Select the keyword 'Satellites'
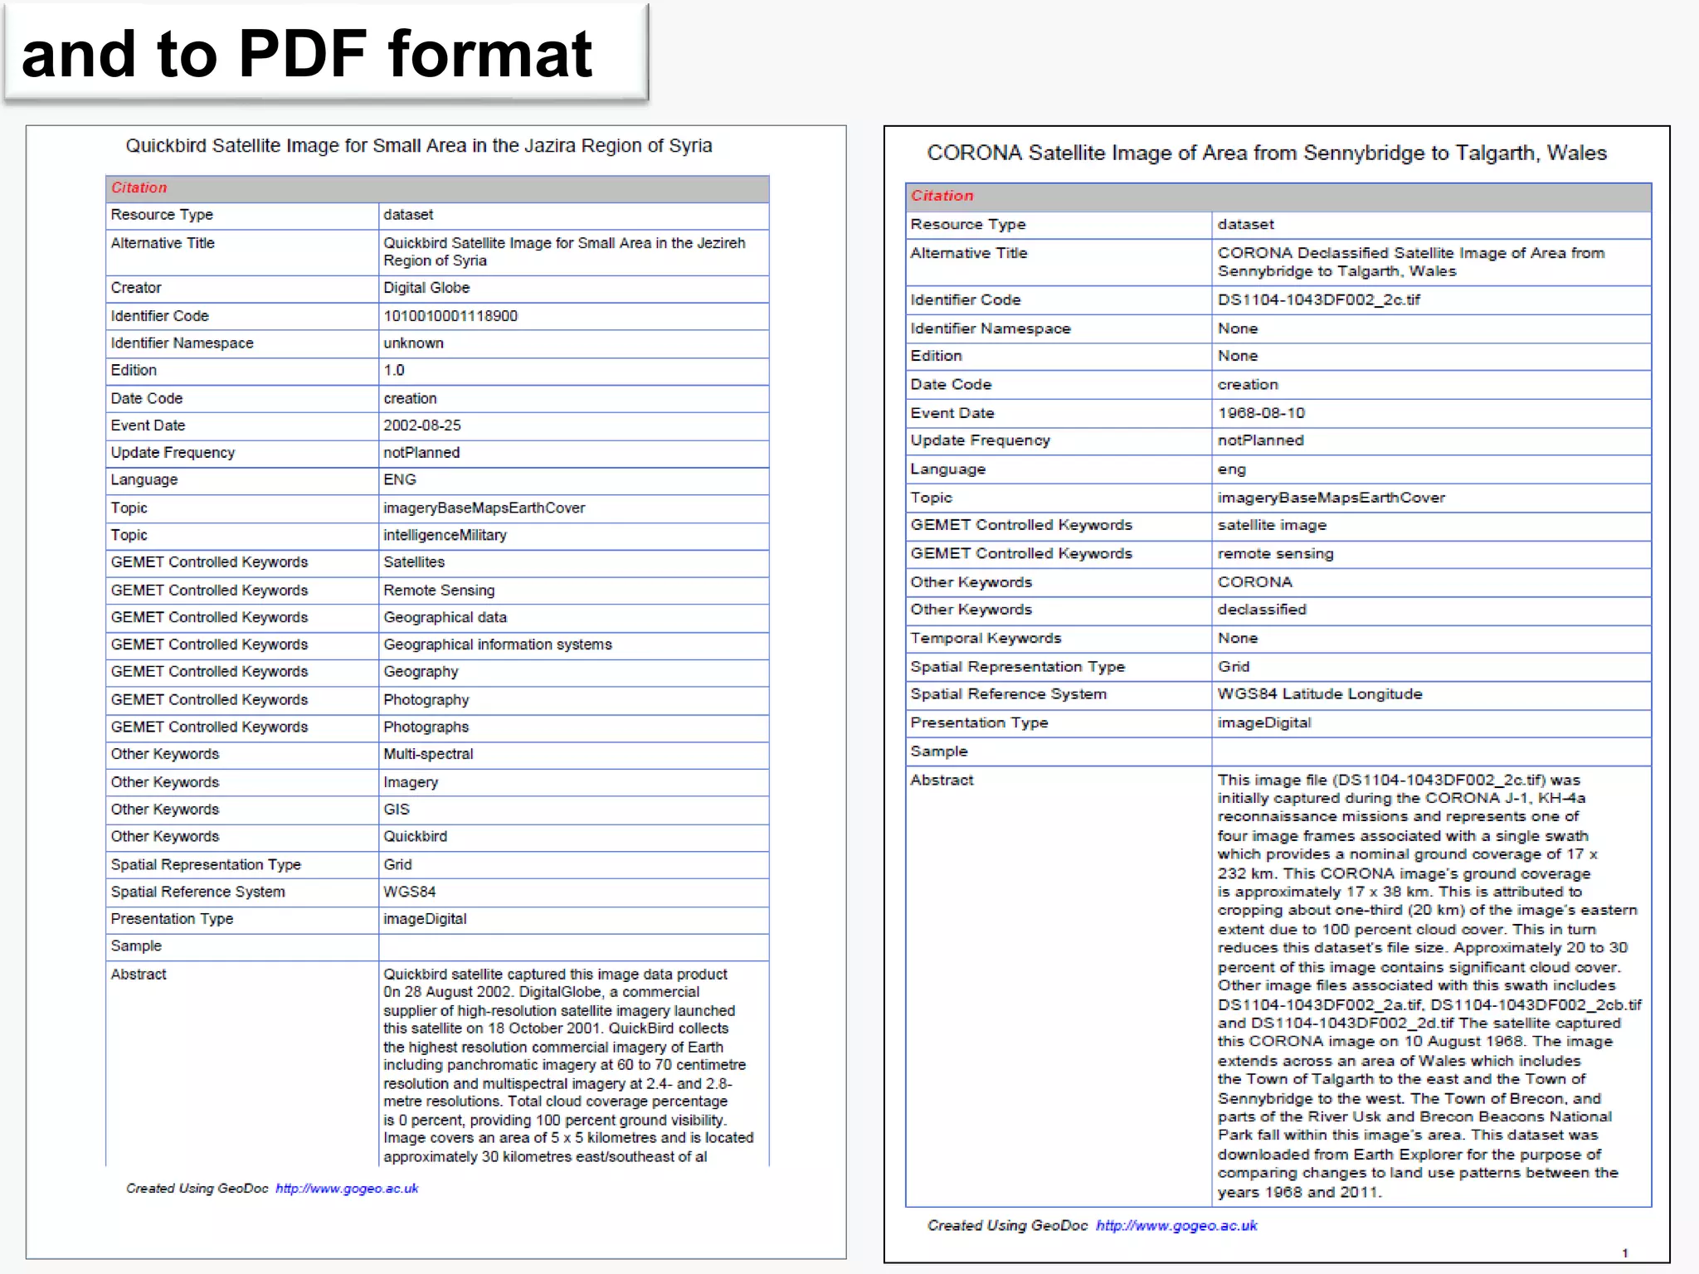The width and height of the screenshot is (1699, 1274). pyautogui.click(x=414, y=562)
